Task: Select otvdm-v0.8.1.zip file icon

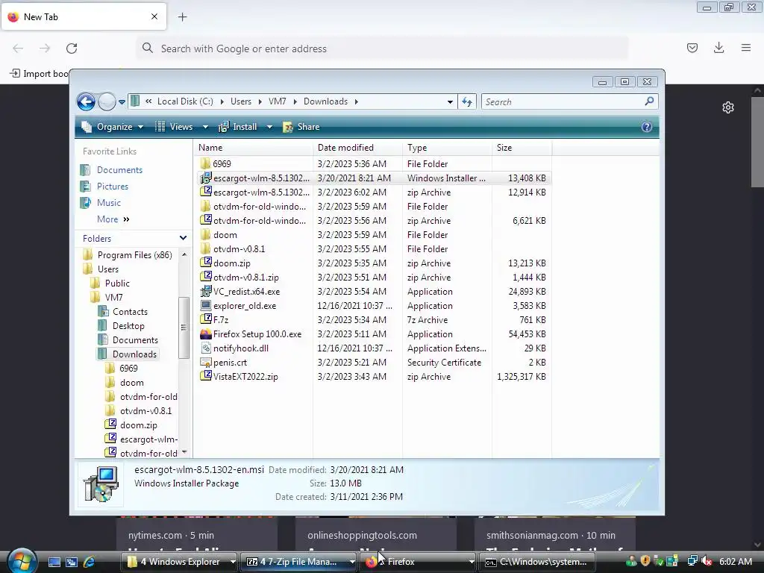Action: click(x=206, y=277)
